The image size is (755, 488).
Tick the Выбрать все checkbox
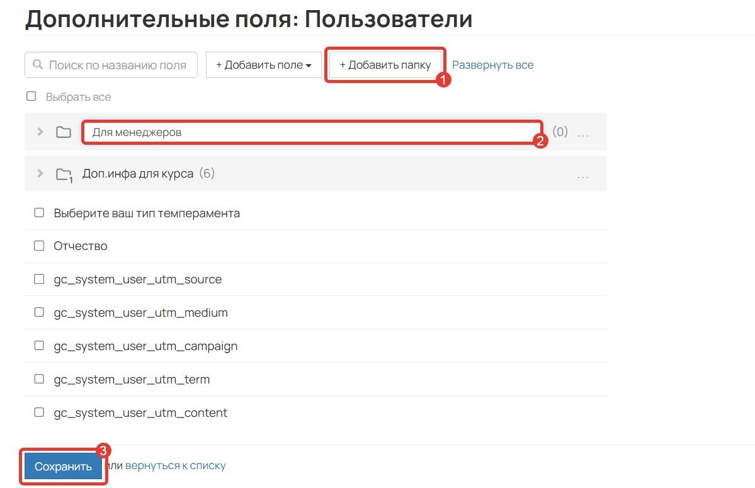click(x=31, y=96)
